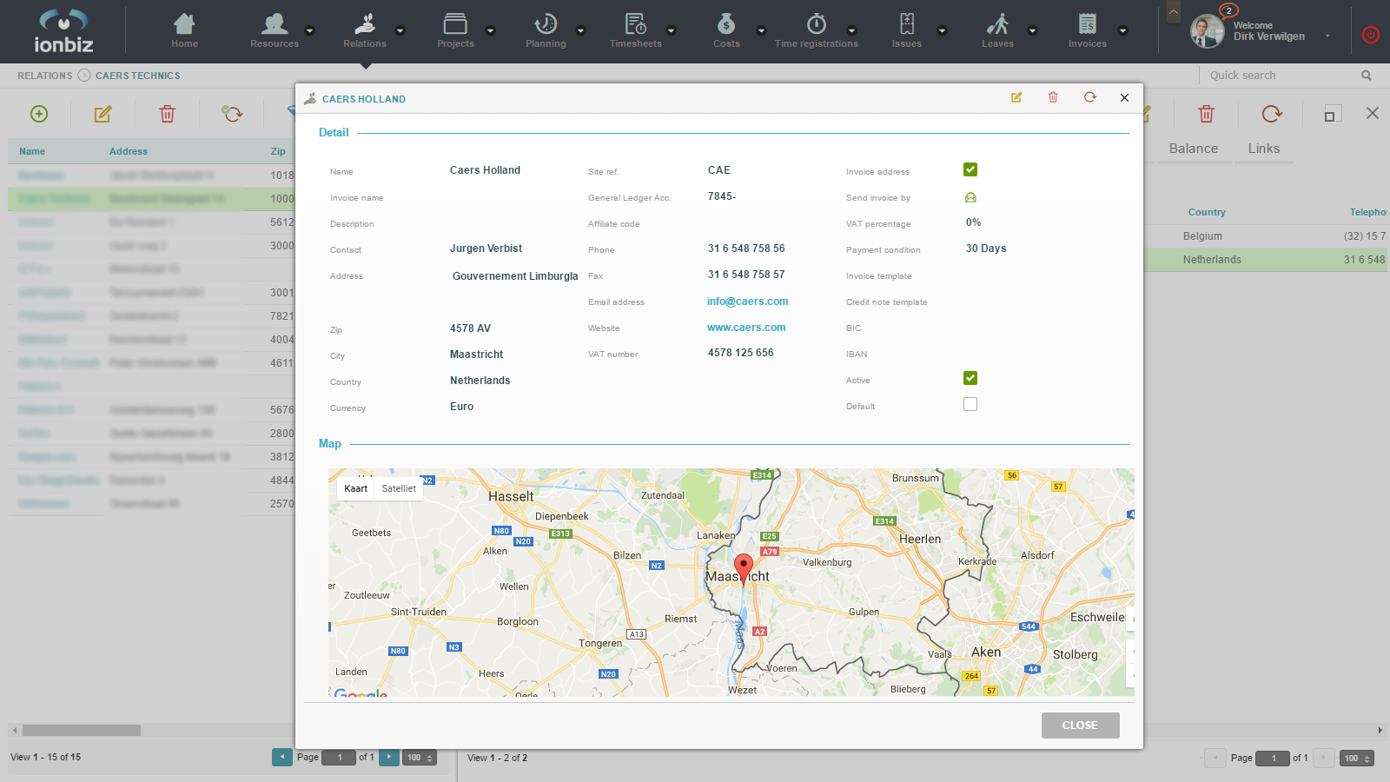The width and height of the screenshot is (1390, 782).
Task: Delete Caers Holland via dialog trash icon
Action: coord(1053,97)
